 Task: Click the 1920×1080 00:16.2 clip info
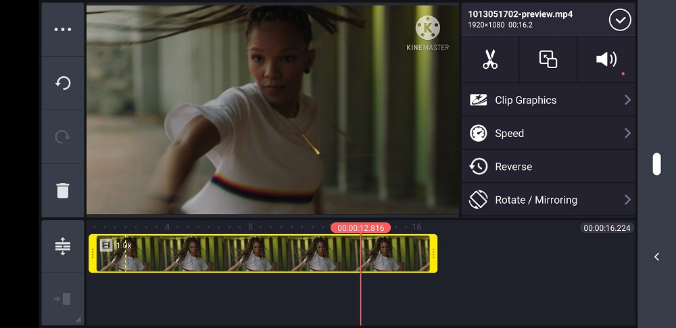pyautogui.click(x=500, y=25)
